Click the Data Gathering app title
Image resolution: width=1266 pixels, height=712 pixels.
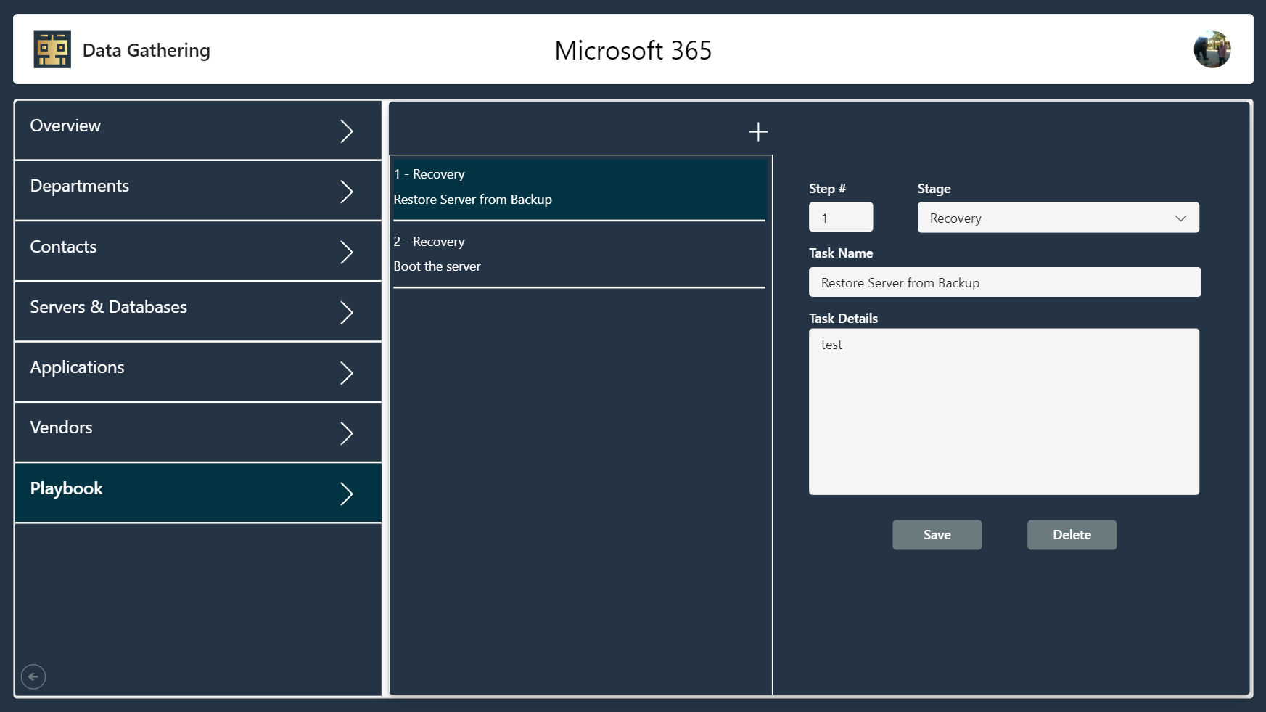147,50
